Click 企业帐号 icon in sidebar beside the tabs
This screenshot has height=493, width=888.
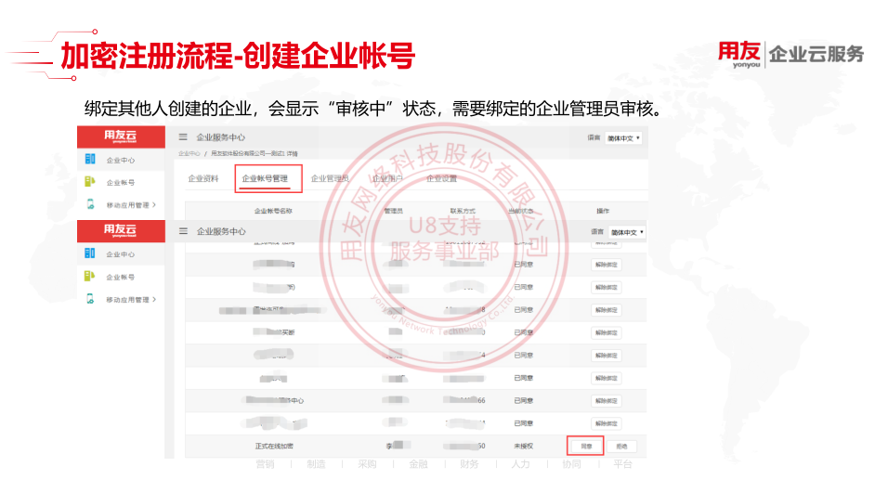[x=90, y=182]
